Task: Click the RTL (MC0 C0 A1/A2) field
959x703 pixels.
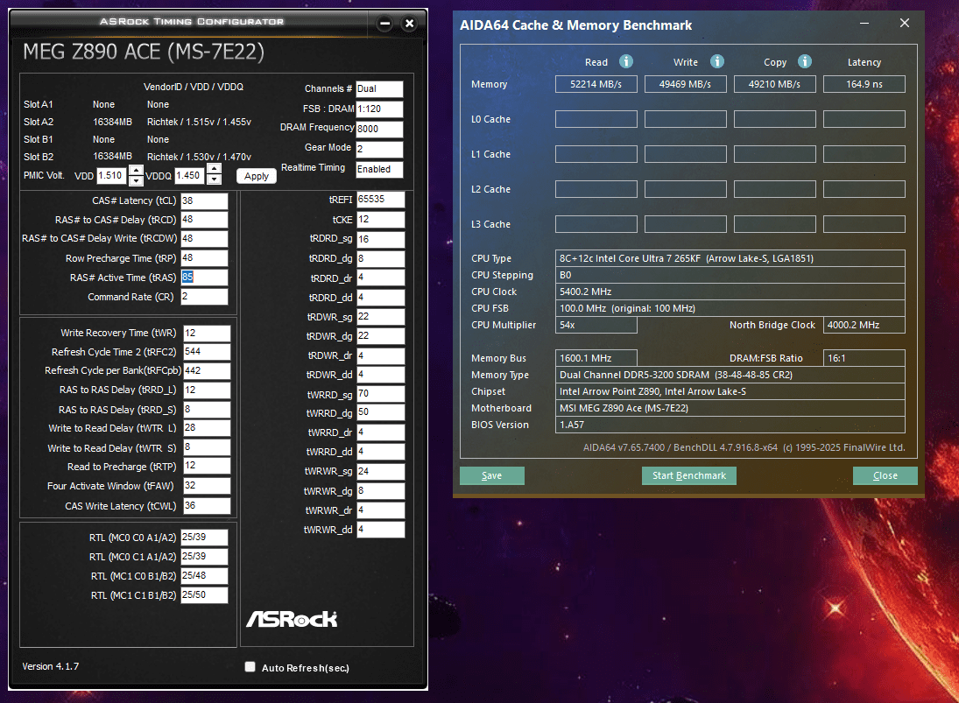Action: (204, 538)
